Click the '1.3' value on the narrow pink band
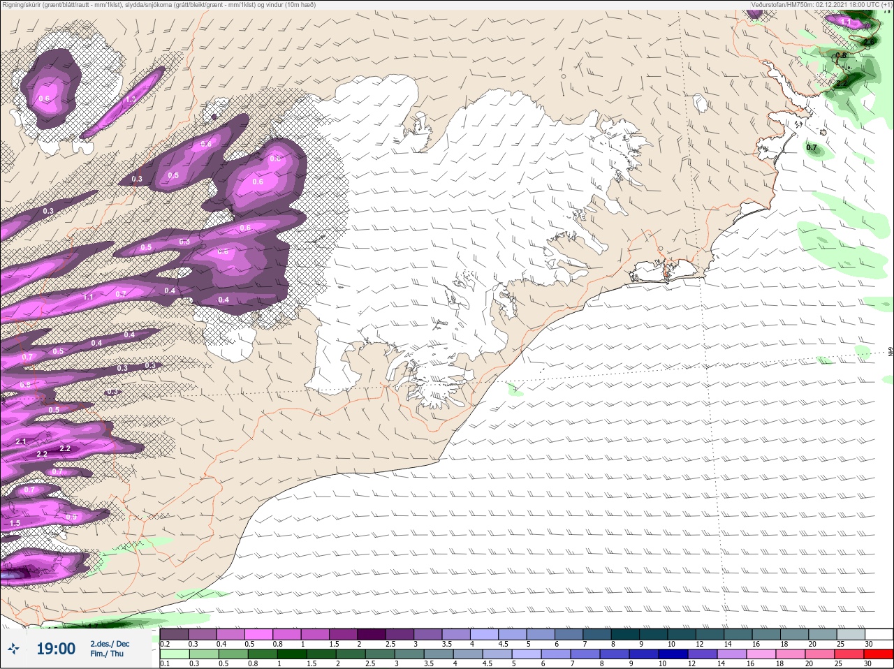 (130, 100)
